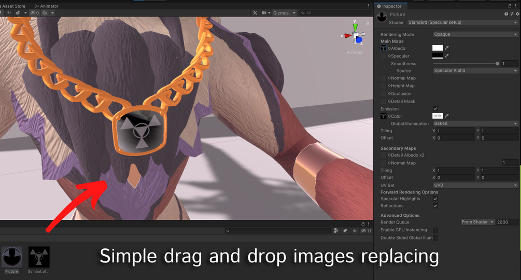
Task: Click the Detail Albedo x2 texture slot
Action: click(x=384, y=155)
